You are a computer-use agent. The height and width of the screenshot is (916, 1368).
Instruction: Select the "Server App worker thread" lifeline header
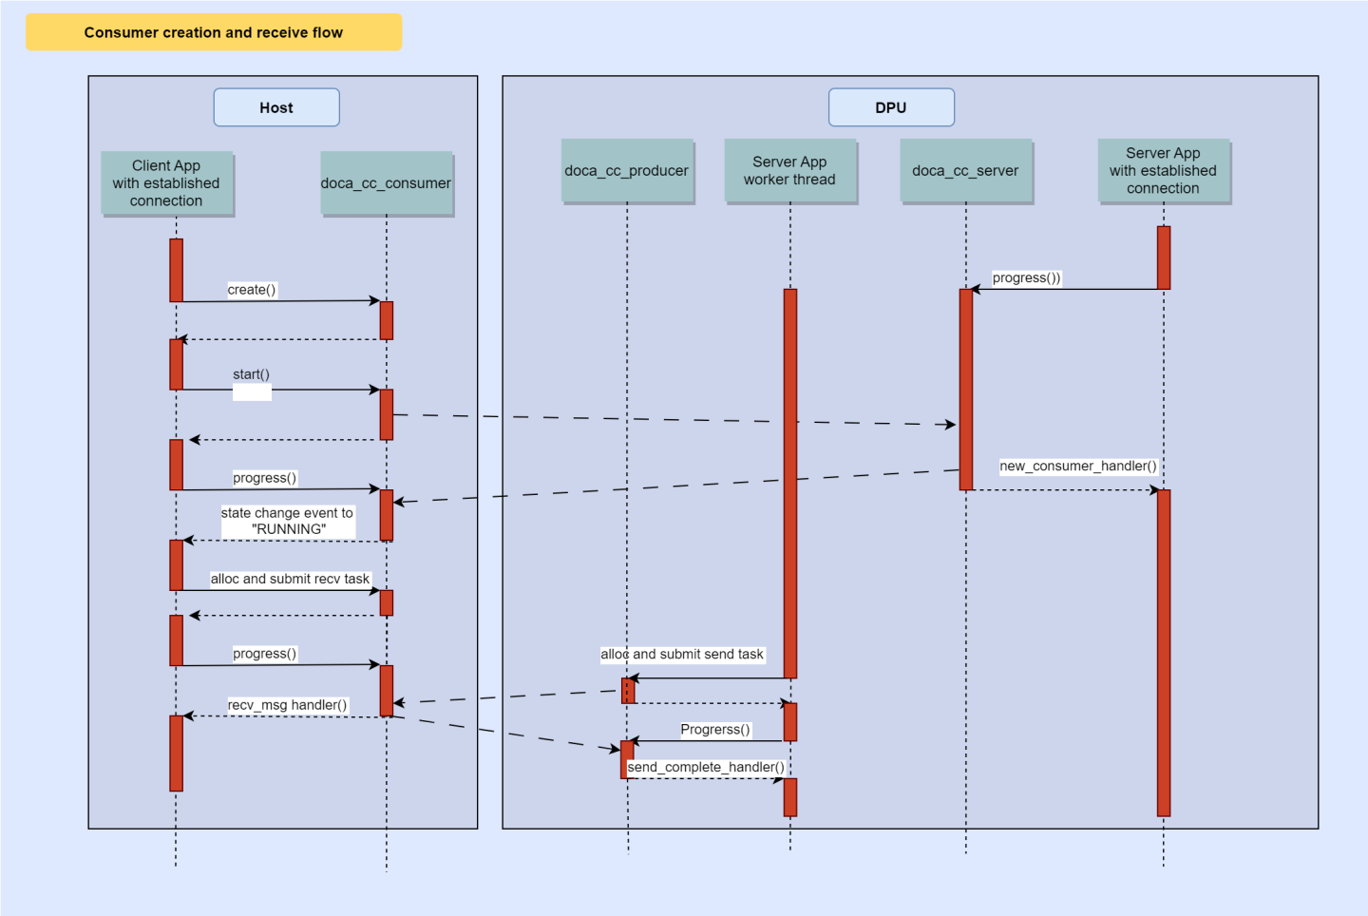point(790,171)
